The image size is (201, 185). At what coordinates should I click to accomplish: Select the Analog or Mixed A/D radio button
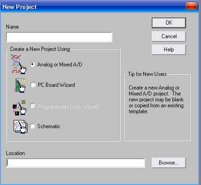(32, 65)
